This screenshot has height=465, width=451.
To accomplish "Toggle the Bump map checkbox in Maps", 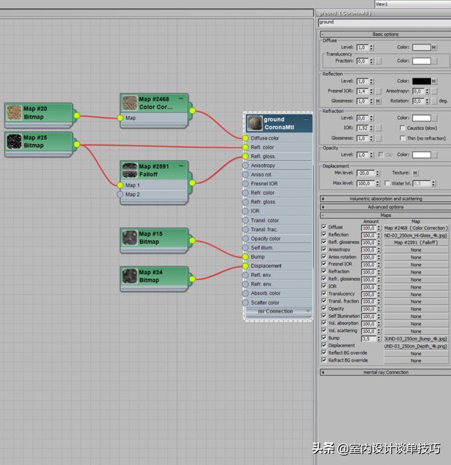I will [324, 338].
